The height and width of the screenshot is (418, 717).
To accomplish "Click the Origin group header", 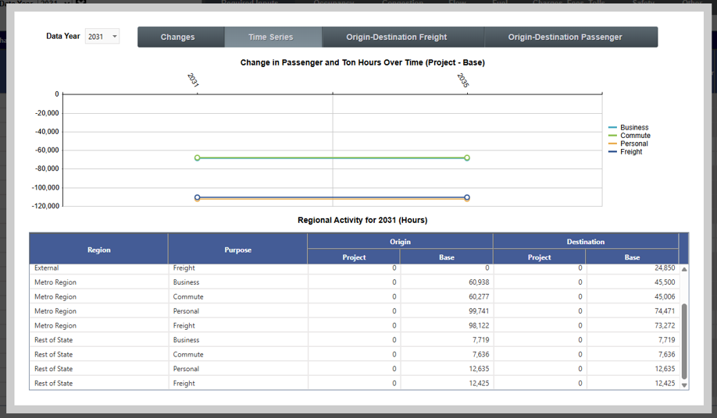I will pos(400,242).
